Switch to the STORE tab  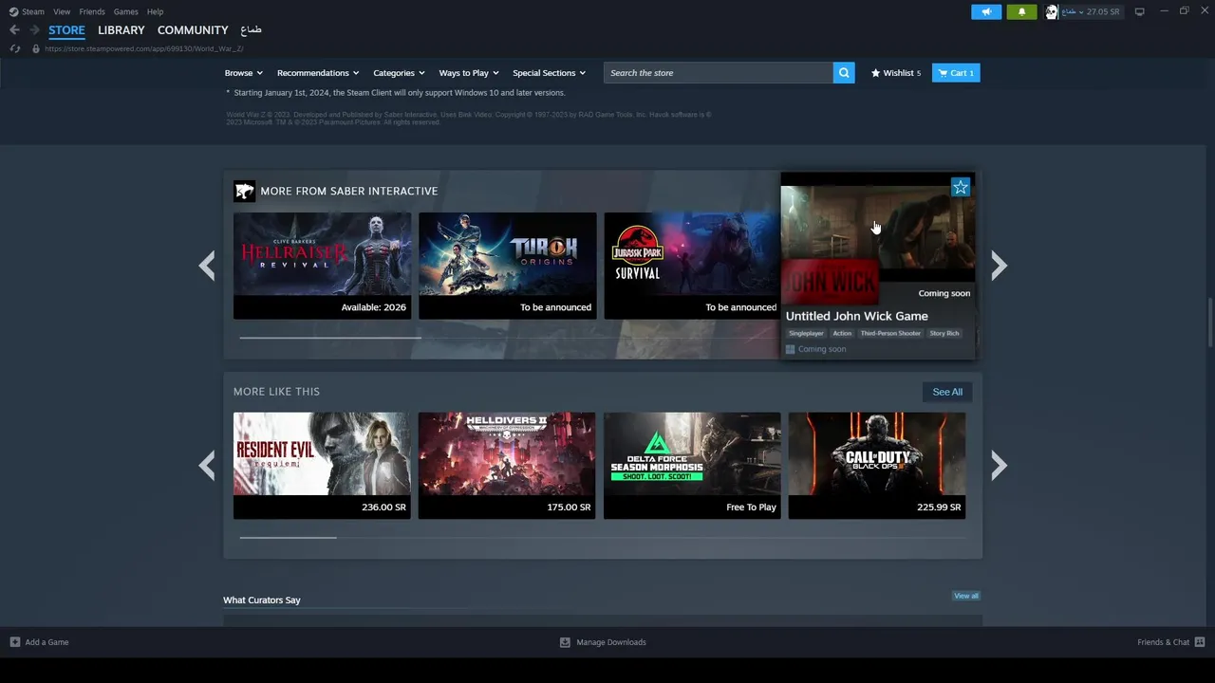[x=66, y=30]
